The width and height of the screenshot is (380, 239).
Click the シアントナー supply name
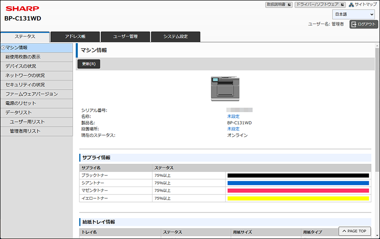click(93, 183)
